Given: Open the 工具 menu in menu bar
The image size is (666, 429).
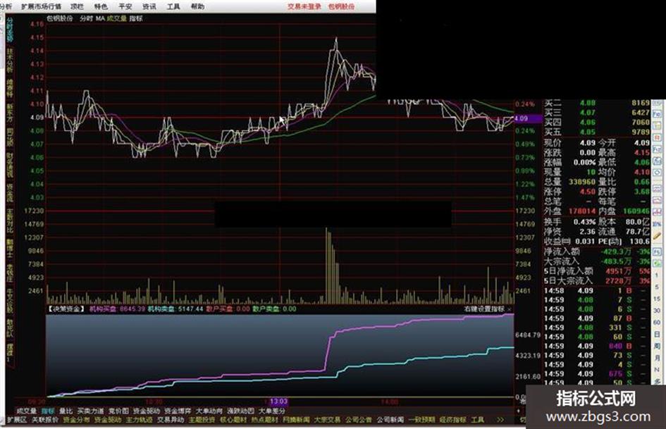Looking at the screenshot, I should [173, 6].
